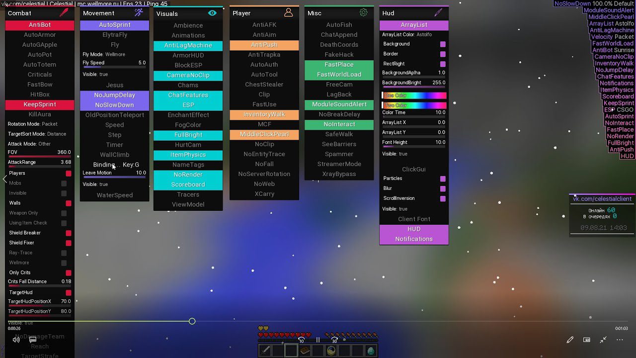This screenshot has width=636, height=358.
Task: Click the Misc category header
Action: coord(339,13)
